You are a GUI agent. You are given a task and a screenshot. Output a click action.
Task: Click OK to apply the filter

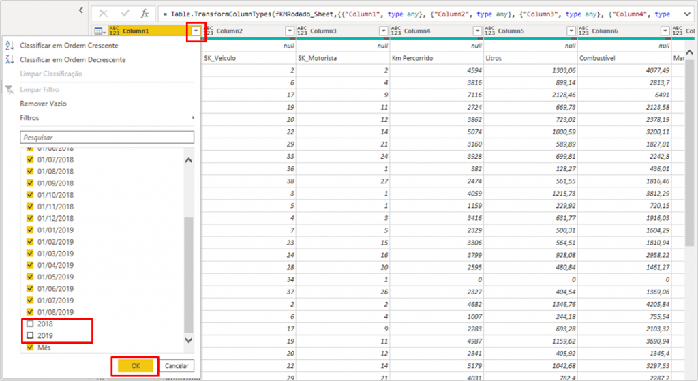tap(136, 366)
